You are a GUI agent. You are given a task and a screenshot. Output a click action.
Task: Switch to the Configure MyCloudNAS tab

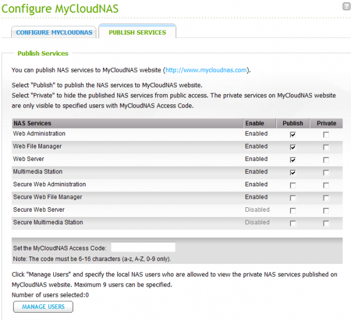click(x=54, y=32)
